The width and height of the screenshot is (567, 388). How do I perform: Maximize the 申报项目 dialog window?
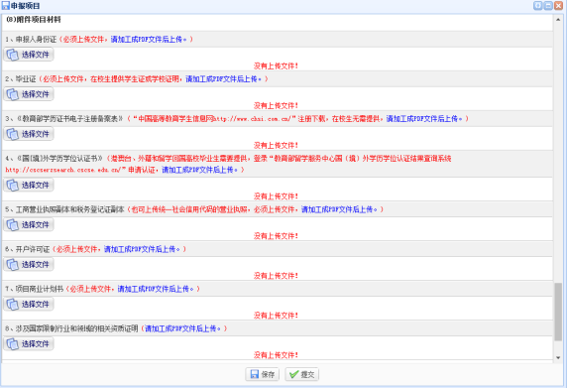(x=548, y=5)
